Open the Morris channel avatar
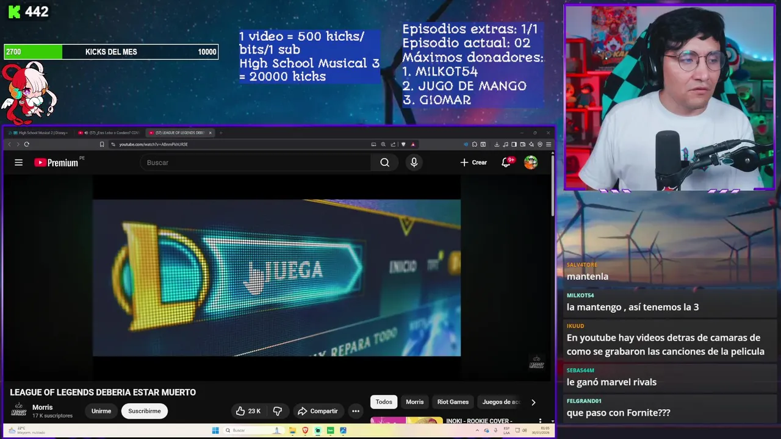 [18, 411]
